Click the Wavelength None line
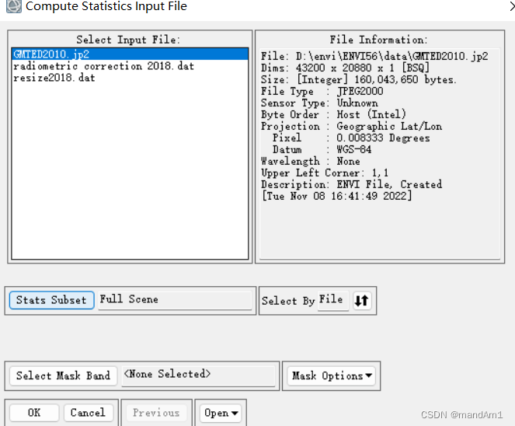The height and width of the screenshot is (426, 515). tap(311, 161)
